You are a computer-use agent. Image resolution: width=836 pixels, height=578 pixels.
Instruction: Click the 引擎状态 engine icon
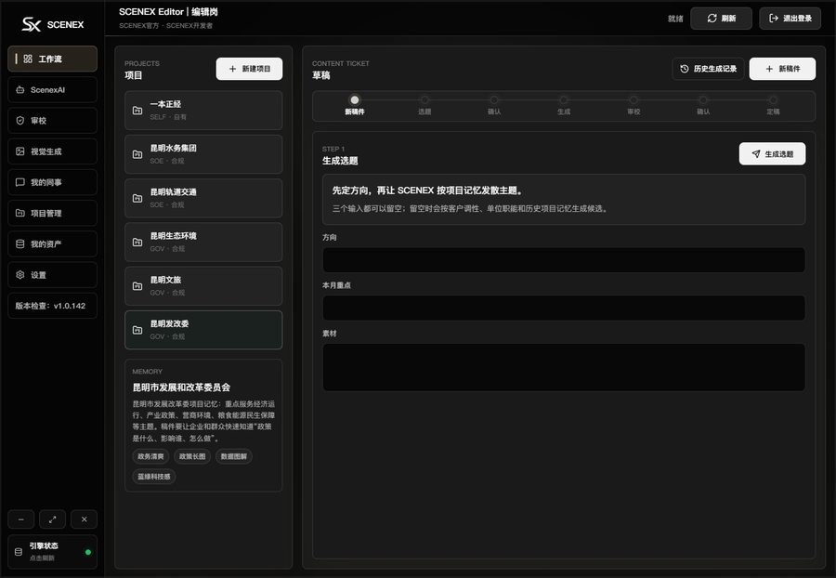coord(19,552)
